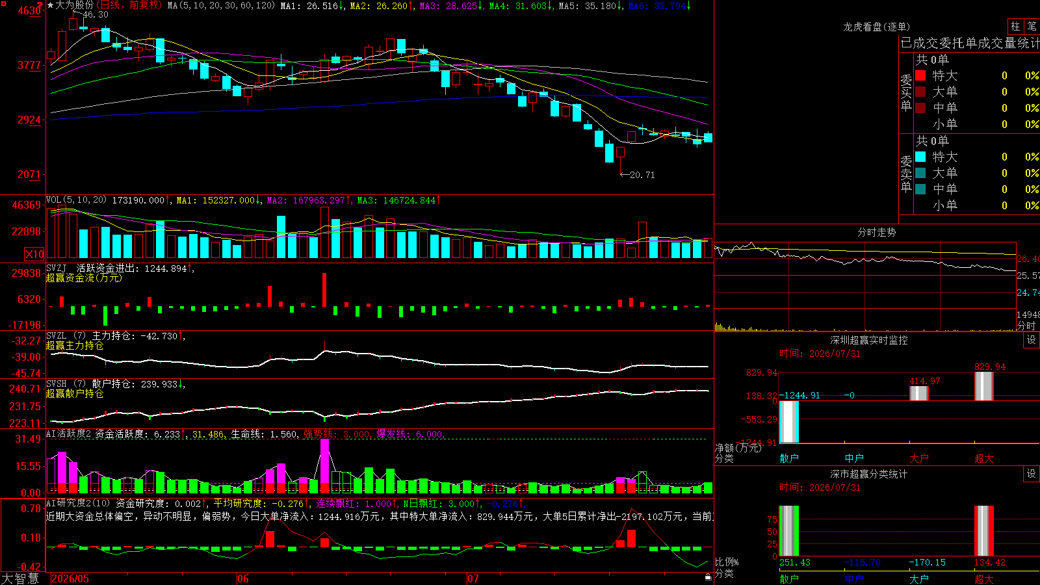Click 中户 category in 深圳超赢实时监控 chart
This screenshot has width=1040, height=585.
854,458
